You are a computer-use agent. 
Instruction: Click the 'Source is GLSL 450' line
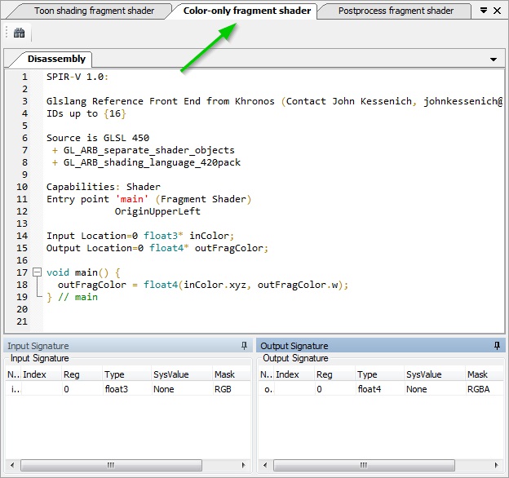pos(98,138)
